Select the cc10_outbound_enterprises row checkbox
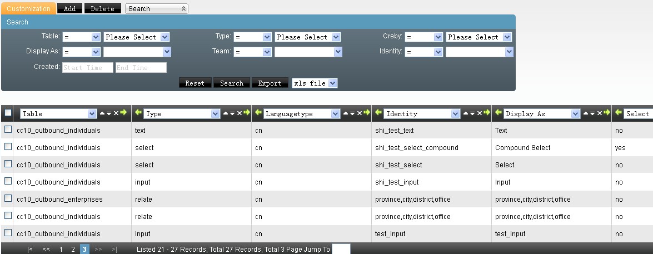 8,198
